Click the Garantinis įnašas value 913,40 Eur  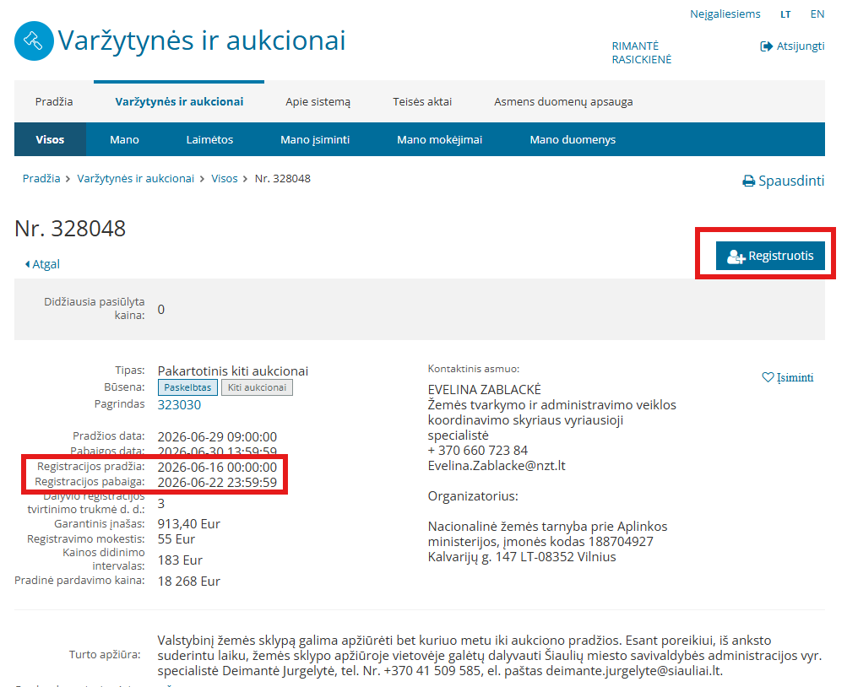189,524
